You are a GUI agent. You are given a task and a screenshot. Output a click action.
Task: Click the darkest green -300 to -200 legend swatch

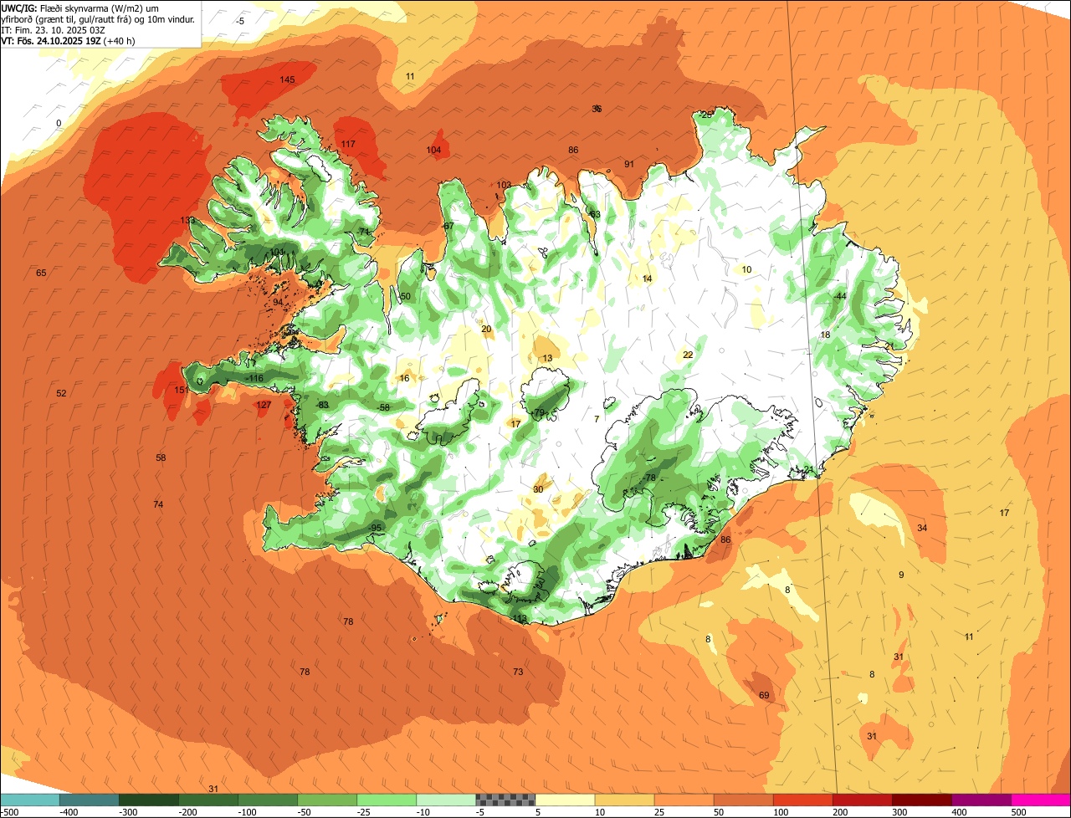[x=148, y=800]
